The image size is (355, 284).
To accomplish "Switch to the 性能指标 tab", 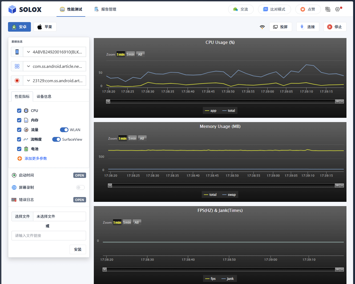I will click(22, 97).
